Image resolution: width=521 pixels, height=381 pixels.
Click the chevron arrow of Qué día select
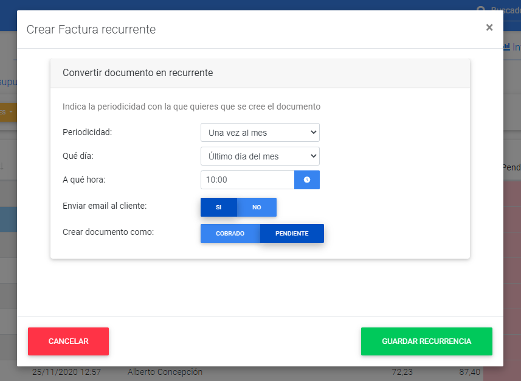(313, 156)
